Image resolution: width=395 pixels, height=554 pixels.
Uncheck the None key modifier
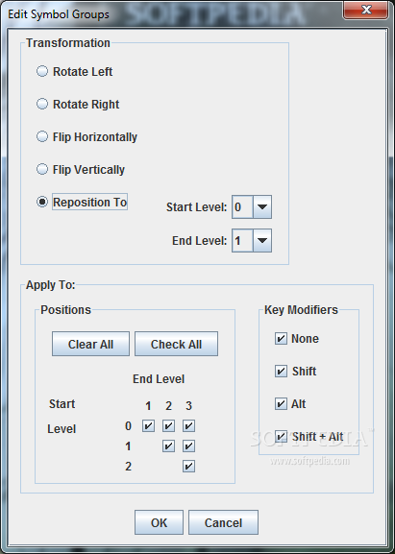point(281,339)
